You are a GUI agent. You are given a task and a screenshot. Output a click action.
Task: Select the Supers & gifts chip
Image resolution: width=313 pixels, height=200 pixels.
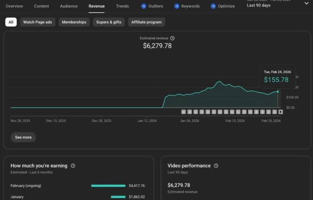click(109, 22)
